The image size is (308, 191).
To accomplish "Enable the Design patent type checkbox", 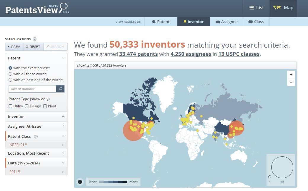I will (27, 106).
